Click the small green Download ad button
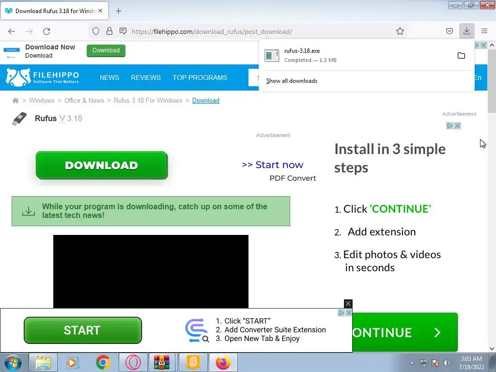This screenshot has width=496, height=372. point(106,50)
